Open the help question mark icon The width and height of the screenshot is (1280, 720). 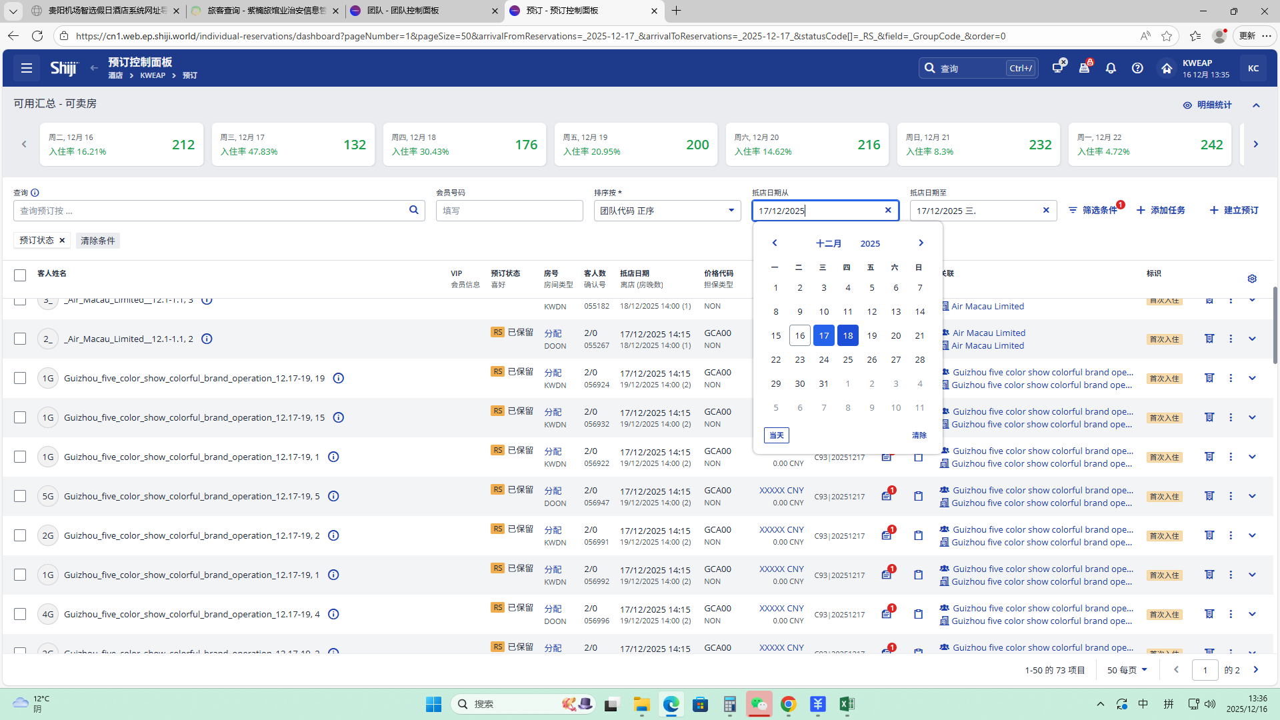pos(1137,68)
